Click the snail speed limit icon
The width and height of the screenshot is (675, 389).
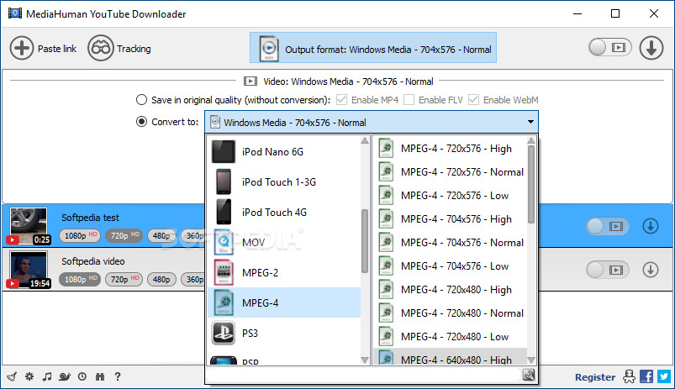(x=65, y=376)
